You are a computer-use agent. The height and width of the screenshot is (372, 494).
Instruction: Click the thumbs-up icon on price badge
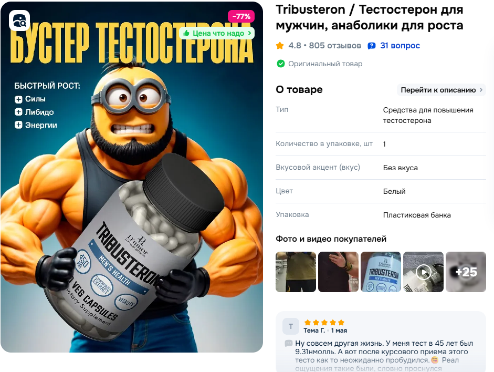(x=186, y=33)
